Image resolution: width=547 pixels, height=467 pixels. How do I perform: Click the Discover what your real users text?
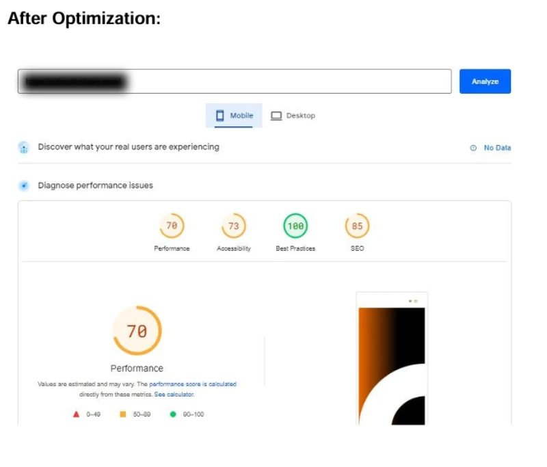point(129,147)
